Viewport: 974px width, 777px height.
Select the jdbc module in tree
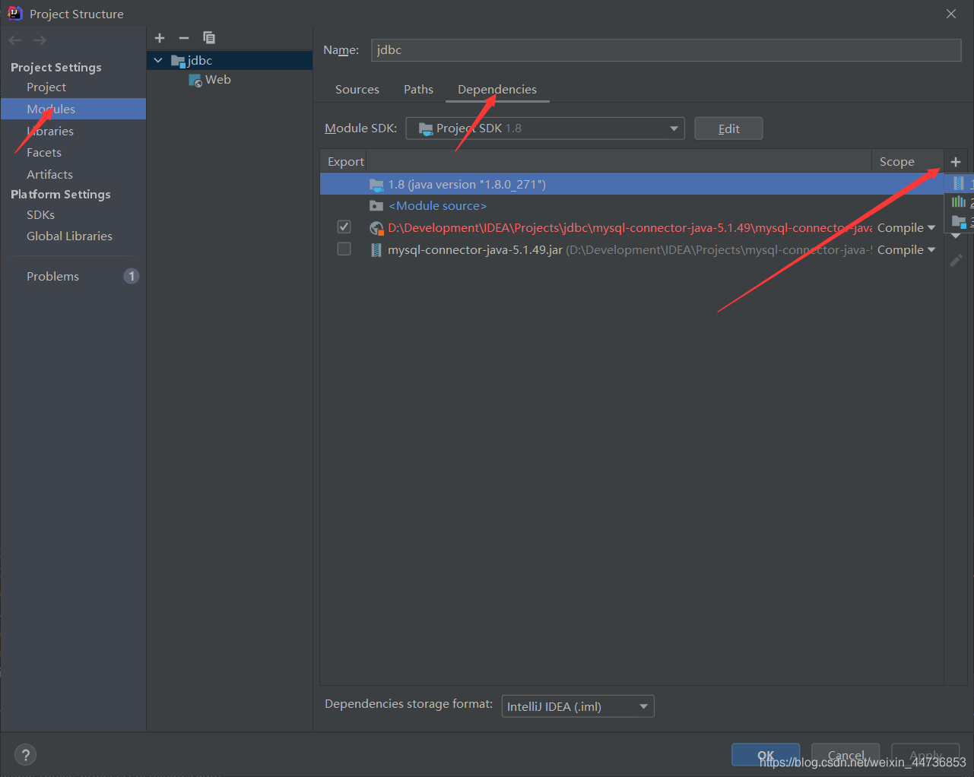pos(230,60)
